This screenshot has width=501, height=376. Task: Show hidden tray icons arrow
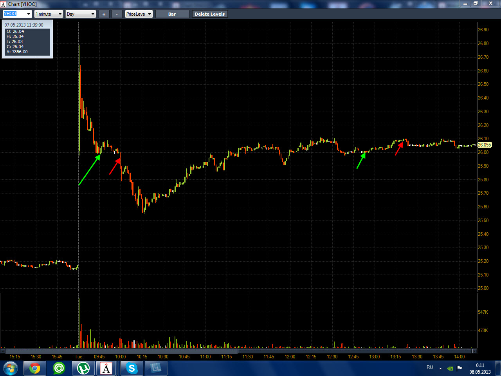[x=440, y=368]
